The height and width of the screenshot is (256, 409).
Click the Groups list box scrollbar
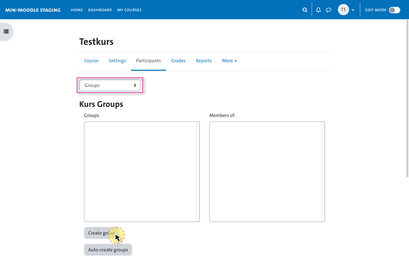click(198, 172)
